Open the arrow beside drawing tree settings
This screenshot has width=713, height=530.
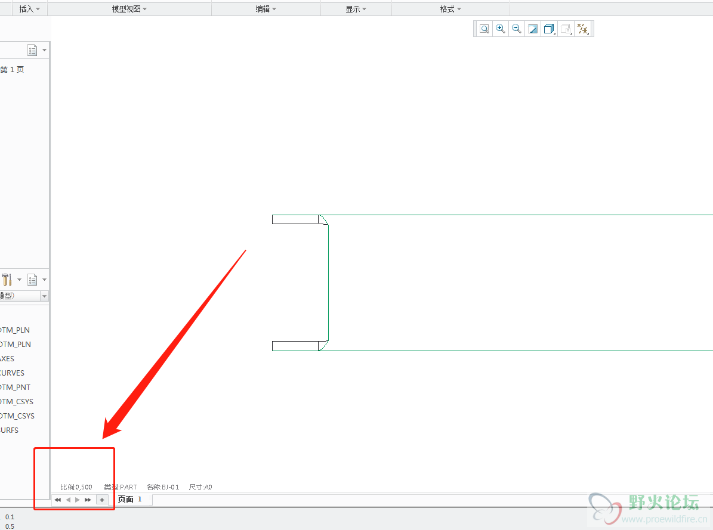click(44, 50)
